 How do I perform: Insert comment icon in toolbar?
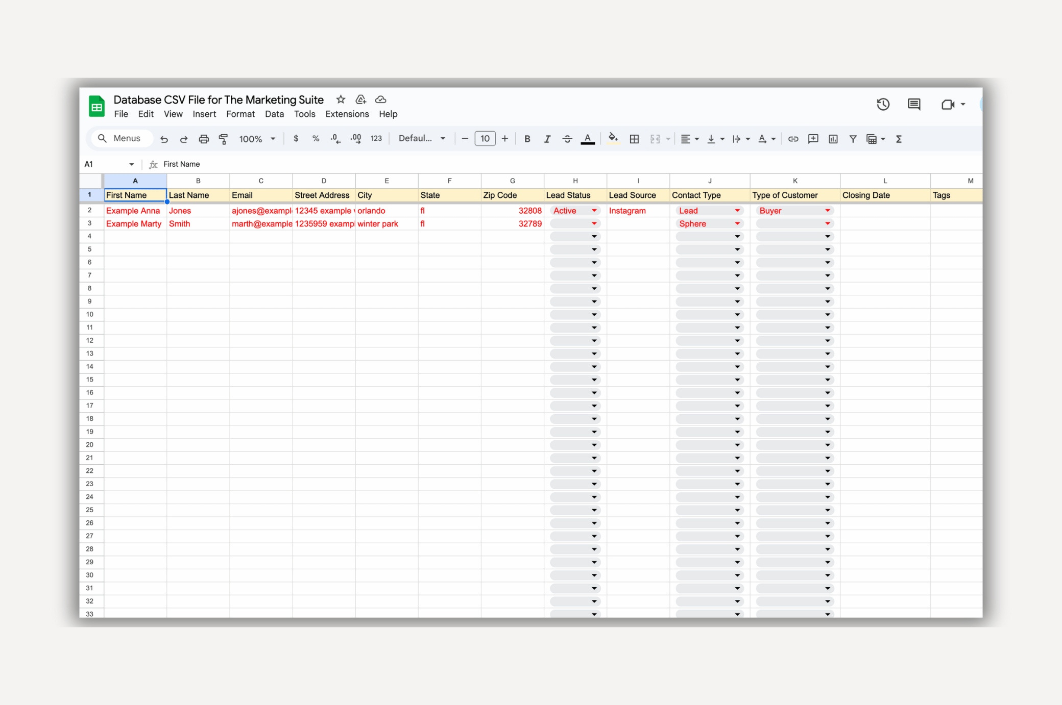[x=813, y=139]
